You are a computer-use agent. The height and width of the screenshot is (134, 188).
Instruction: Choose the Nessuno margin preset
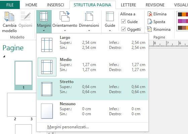pos(92,111)
